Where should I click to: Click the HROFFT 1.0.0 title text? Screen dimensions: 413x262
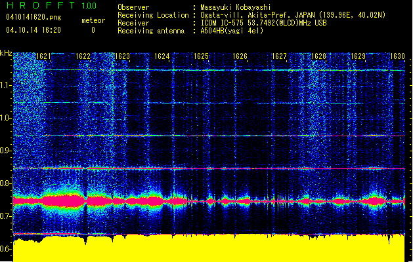[x=51, y=5]
